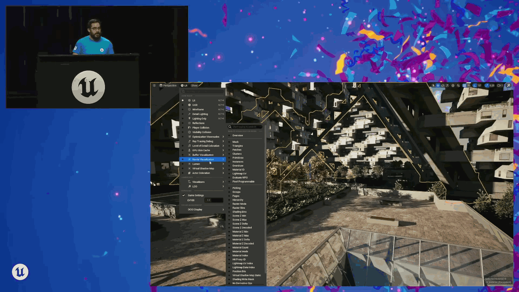Switch to Wireframe view mode
Image resolution: width=519 pixels, height=292 pixels.
(202, 109)
